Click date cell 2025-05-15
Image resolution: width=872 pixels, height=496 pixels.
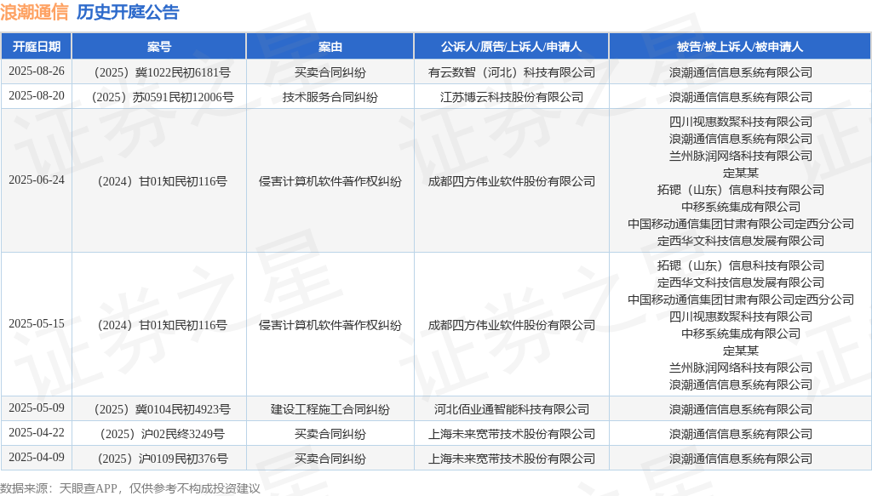click(x=37, y=324)
